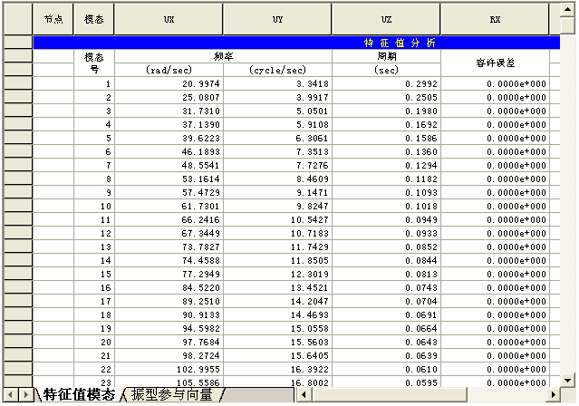Select cycle/sec cell 10.7183
Image resolution: width=579 pixels, height=406 pixels.
[277, 234]
